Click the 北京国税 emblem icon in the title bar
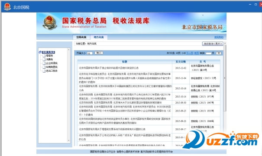The width and height of the screenshot is (262, 156). point(7,7)
